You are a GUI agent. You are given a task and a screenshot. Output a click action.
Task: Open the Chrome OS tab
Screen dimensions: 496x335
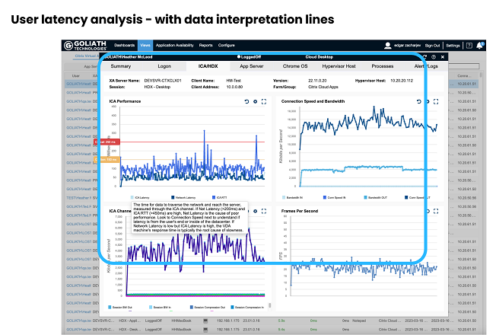(295, 66)
